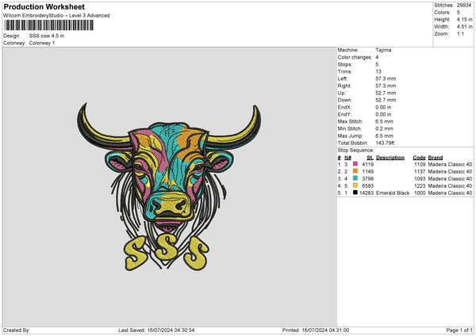Click the barcode under the worksheet title
This screenshot has width=476, height=336.
49,25
